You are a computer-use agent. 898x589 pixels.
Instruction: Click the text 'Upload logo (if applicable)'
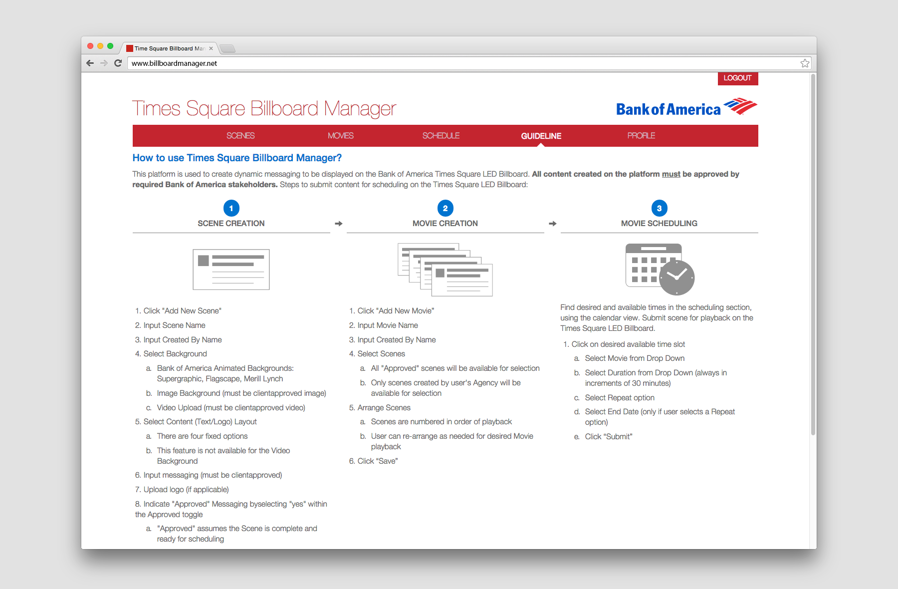click(x=186, y=490)
